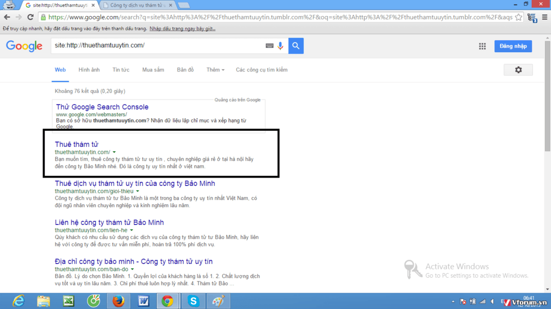Open the dropdown arrow beside lien-he URL
The height and width of the screenshot is (309, 551).
(132, 230)
